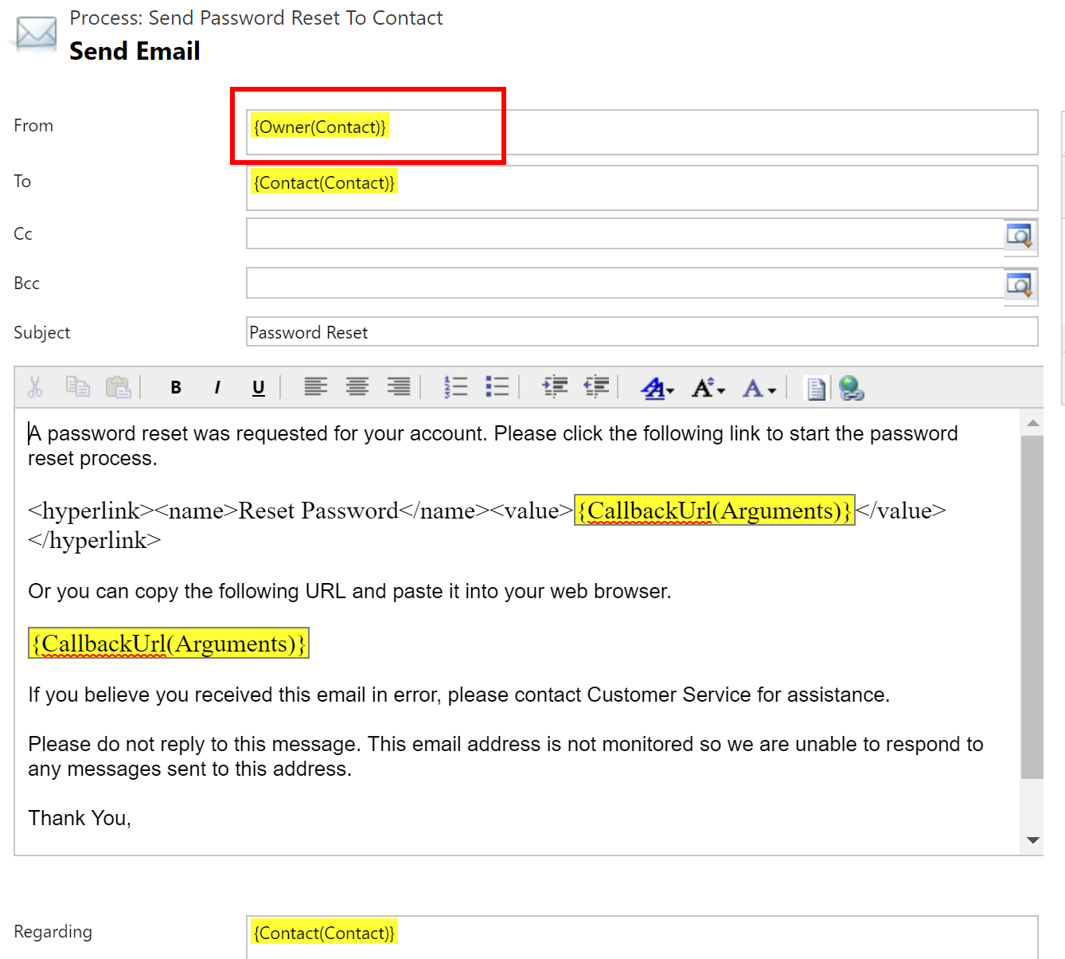Image resolution: width=1065 pixels, height=959 pixels.
Task: Open the Bcc lookup icon
Action: coord(1020,284)
